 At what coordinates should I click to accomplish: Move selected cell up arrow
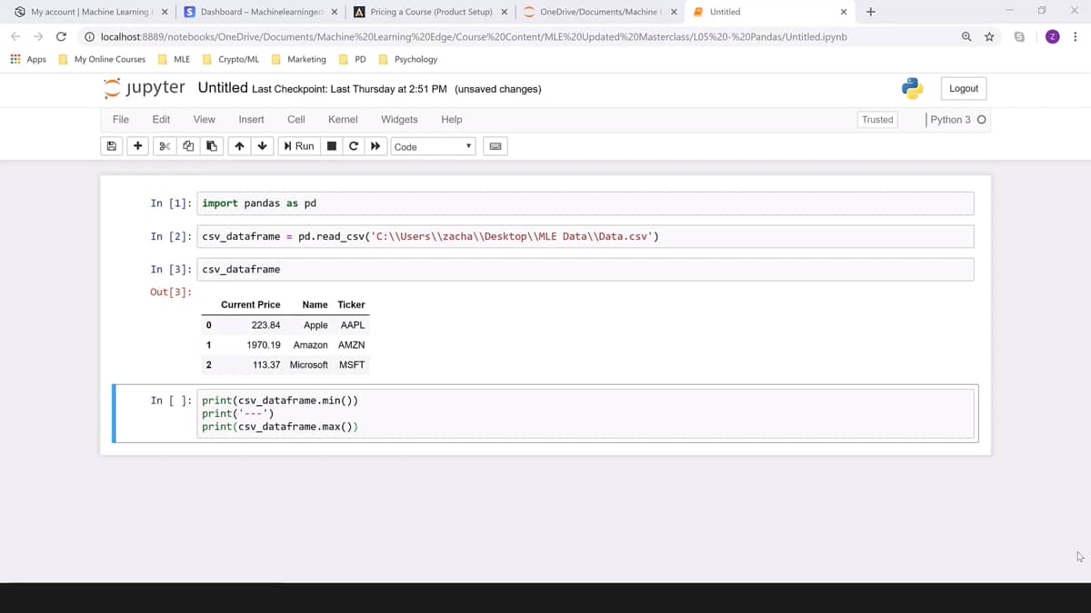click(x=239, y=146)
